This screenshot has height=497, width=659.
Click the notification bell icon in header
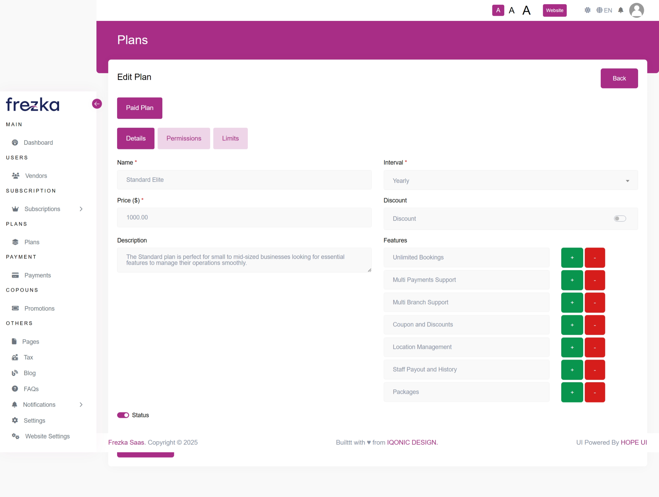click(621, 10)
